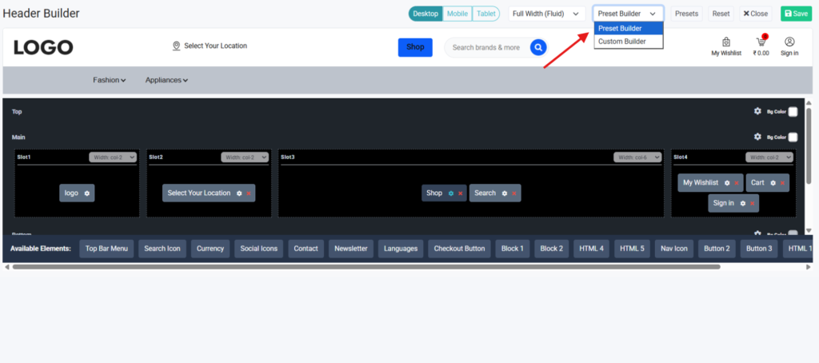The height and width of the screenshot is (363, 819).
Task: Select the Nav Icon element
Action: click(x=674, y=249)
